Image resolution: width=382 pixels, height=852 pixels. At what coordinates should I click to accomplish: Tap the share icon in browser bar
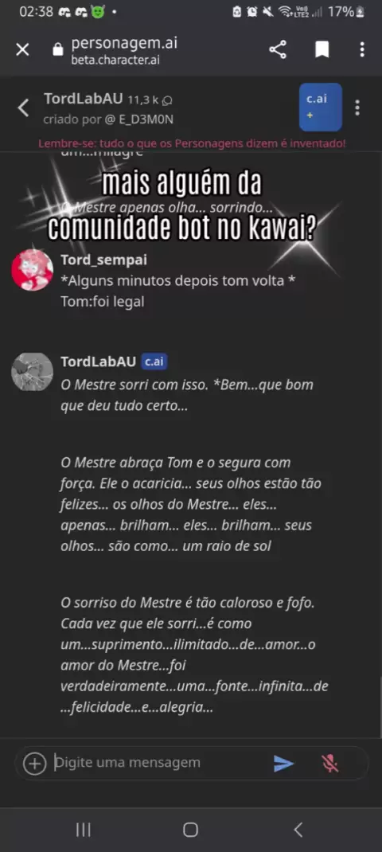click(278, 49)
